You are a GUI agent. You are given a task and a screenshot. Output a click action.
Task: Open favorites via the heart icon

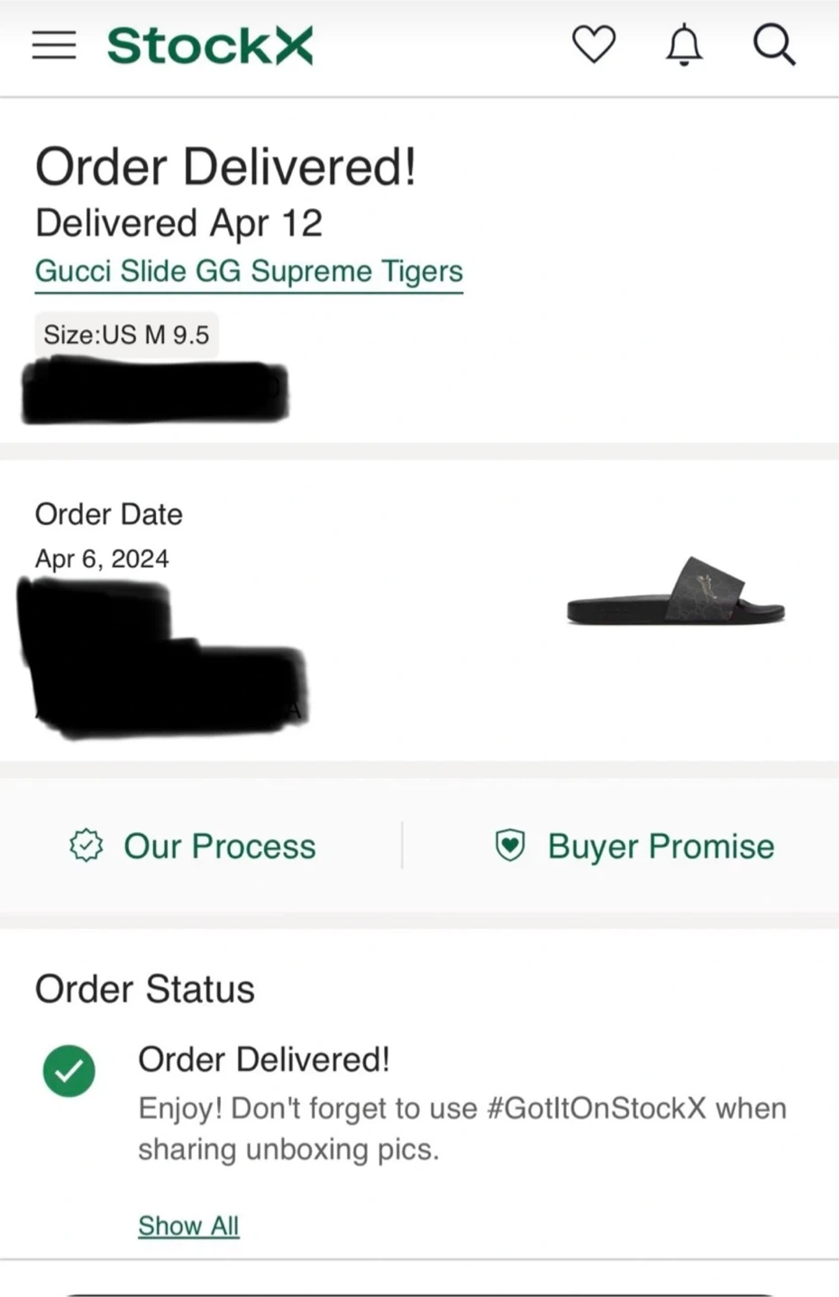[x=594, y=44]
